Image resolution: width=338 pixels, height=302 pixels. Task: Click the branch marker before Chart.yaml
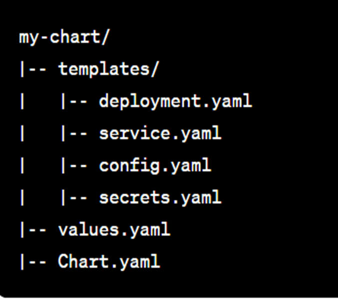[x=33, y=262]
